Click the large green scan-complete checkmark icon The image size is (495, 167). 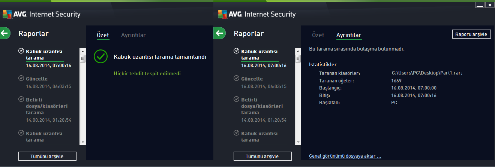[x=100, y=57]
